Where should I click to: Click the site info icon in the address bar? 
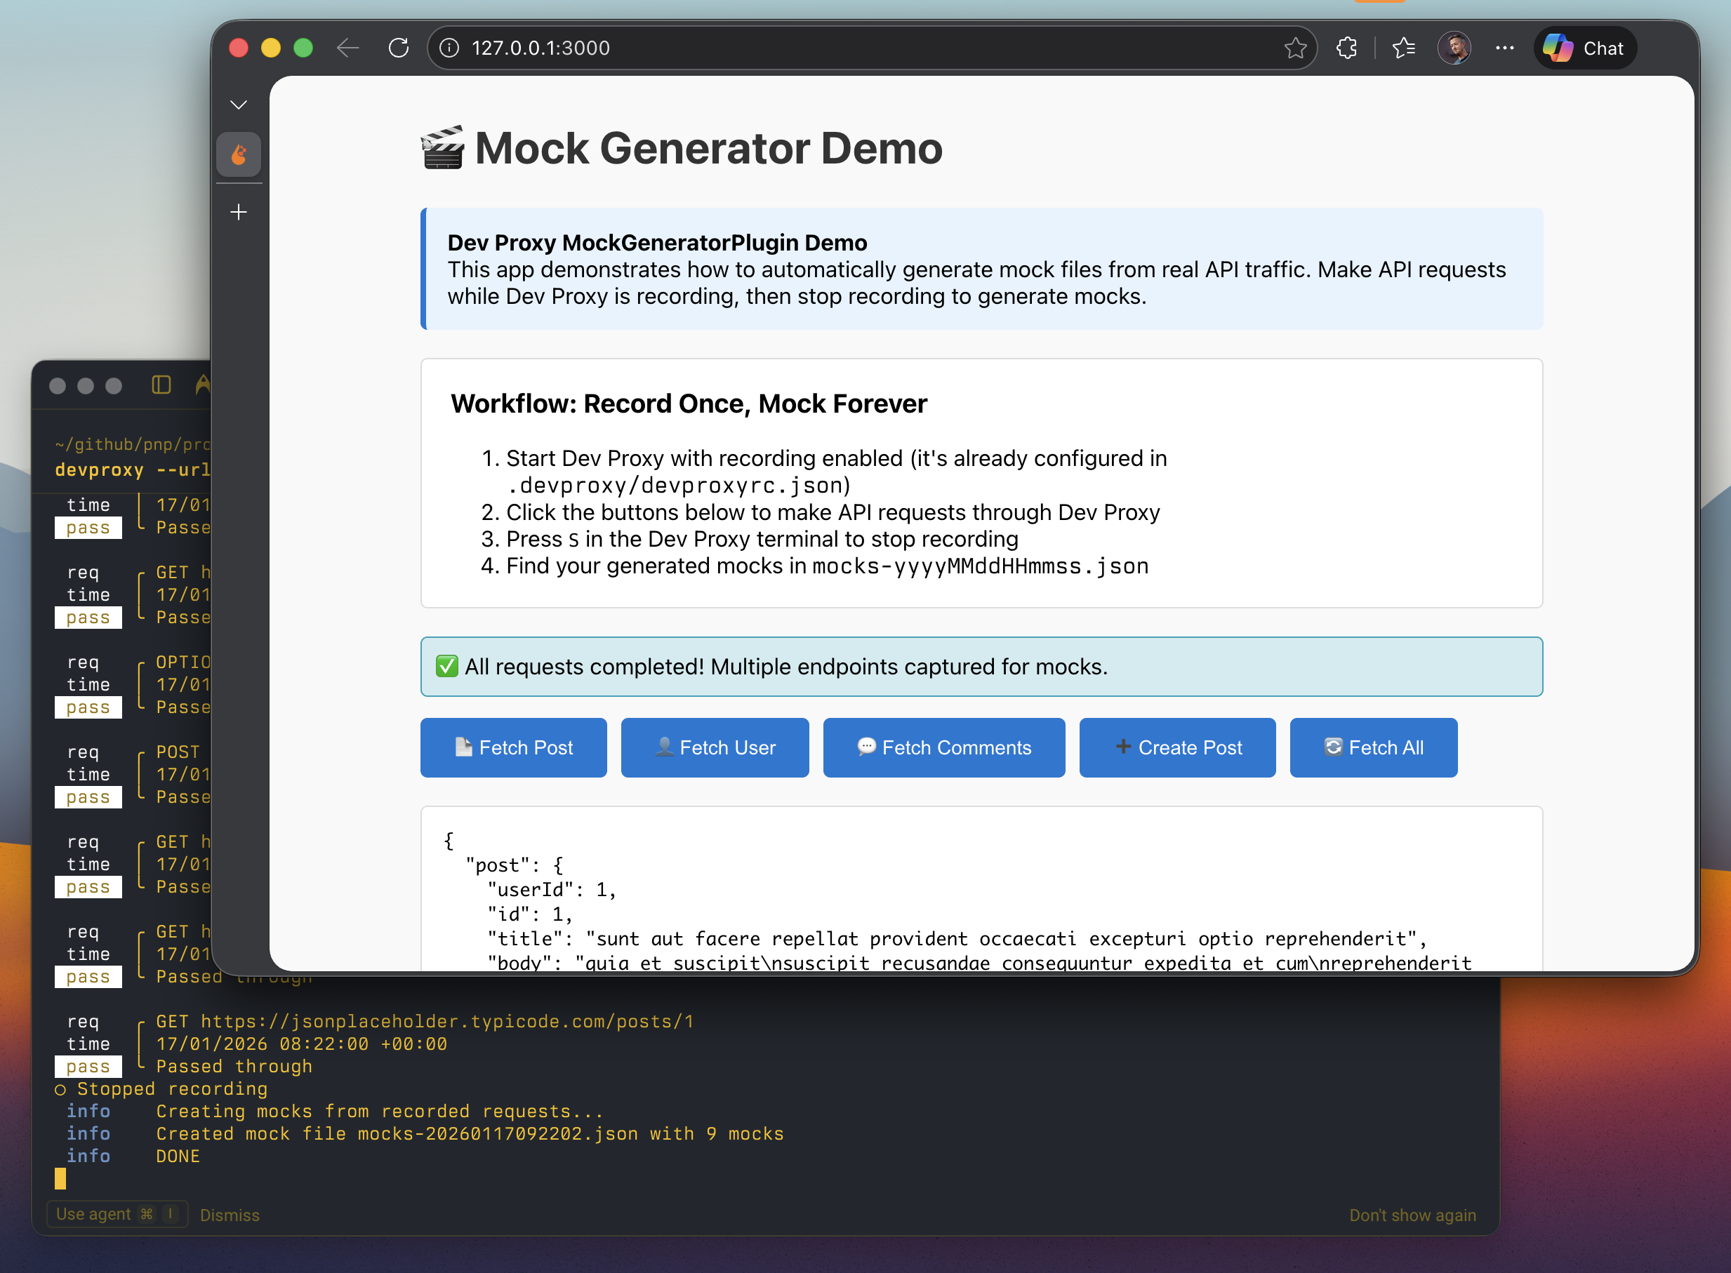tap(448, 48)
